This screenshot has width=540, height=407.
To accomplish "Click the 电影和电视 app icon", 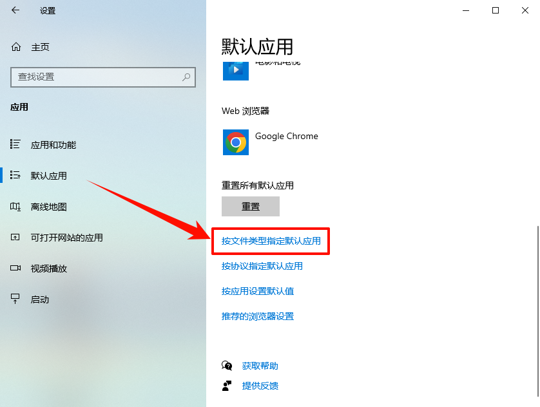I will point(235,71).
